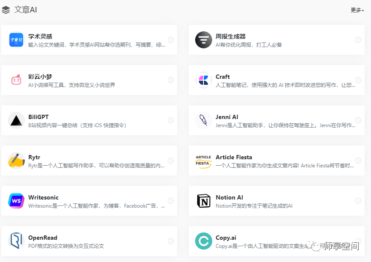Open the 学术灵感 title link
This screenshot has height=262, width=371.
pos(40,36)
